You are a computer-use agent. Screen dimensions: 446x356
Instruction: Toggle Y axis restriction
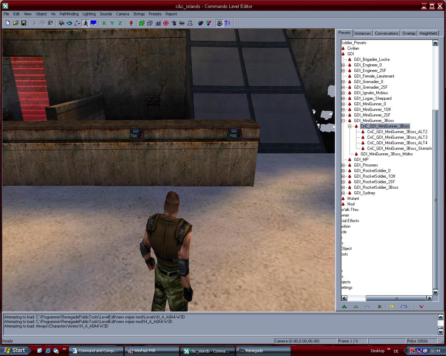(x=112, y=23)
